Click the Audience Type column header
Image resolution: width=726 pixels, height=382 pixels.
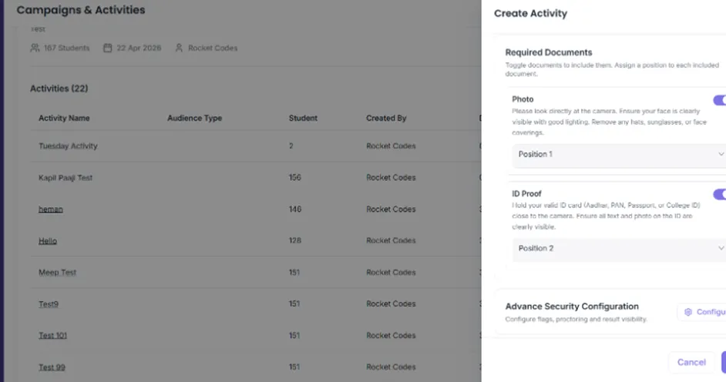(x=194, y=118)
